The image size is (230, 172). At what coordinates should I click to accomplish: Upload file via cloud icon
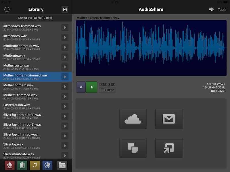133,119
